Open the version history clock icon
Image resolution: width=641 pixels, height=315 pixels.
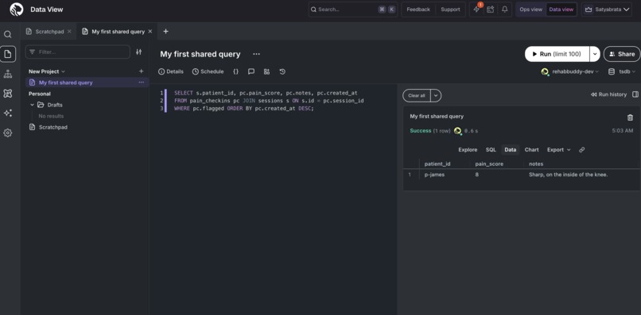[282, 71]
